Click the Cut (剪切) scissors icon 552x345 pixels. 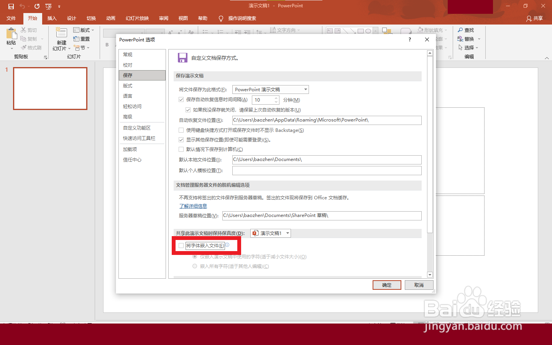click(x=23, y=30)
